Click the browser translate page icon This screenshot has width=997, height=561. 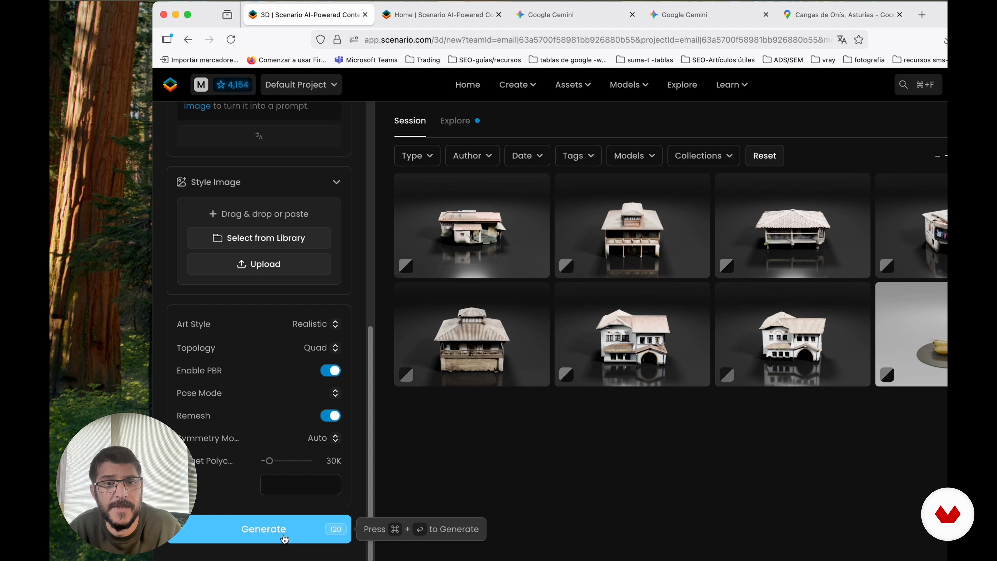pyautogui.click(x=842, y=39)
